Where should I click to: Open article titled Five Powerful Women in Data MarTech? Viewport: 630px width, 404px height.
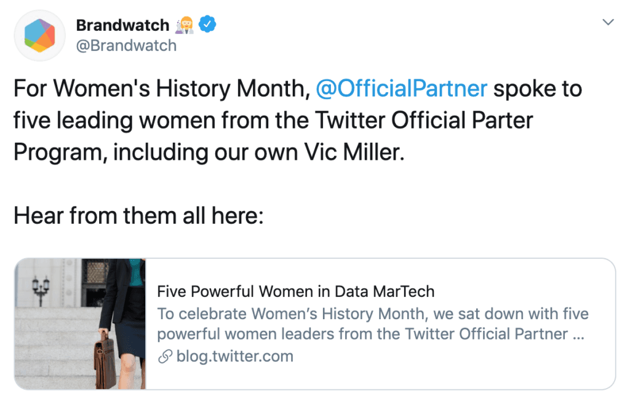pyautogui.click(x=296, y=291)
